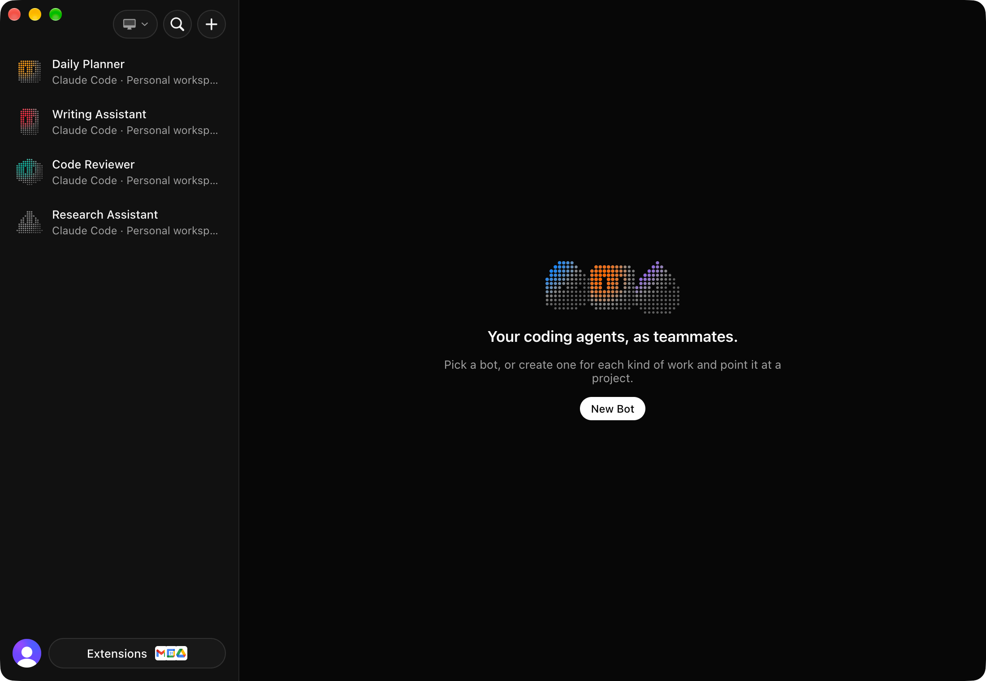Screen dimensions: 986x681
Task: Close the window with red button
Action: (x=14, y=14)
